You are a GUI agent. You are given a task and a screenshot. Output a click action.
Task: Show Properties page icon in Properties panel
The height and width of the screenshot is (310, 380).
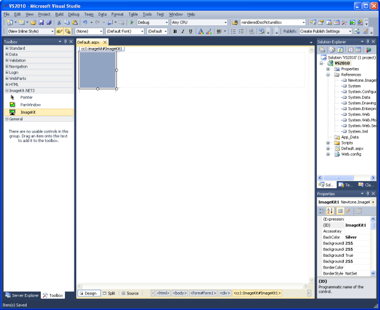[x=359, y=211]
